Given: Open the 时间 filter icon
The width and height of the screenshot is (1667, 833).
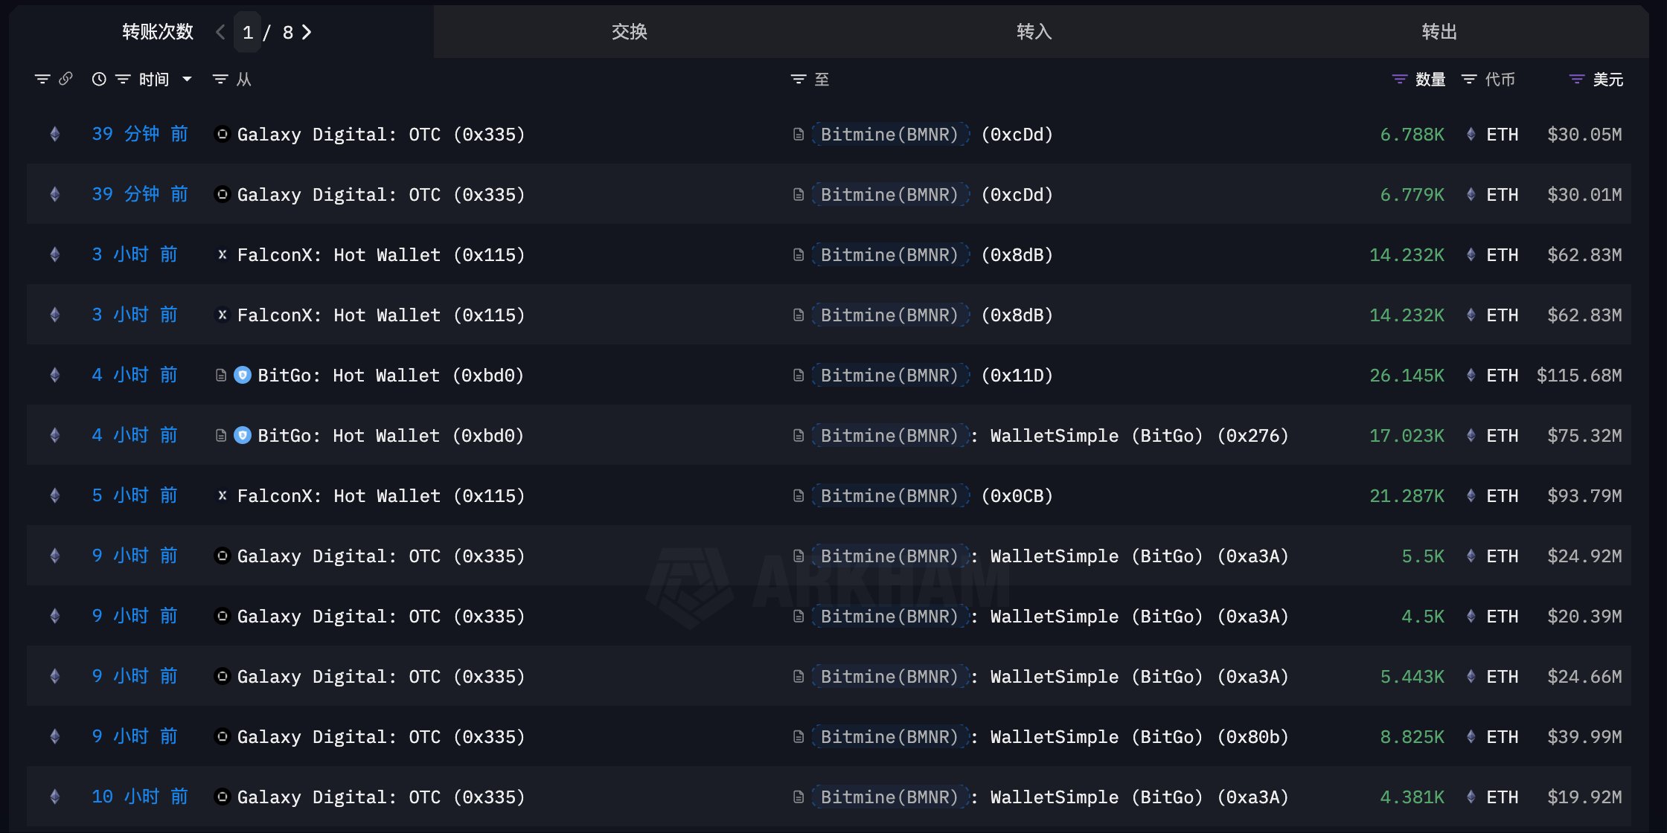Looking at the screenshot, I should [123, 79].
